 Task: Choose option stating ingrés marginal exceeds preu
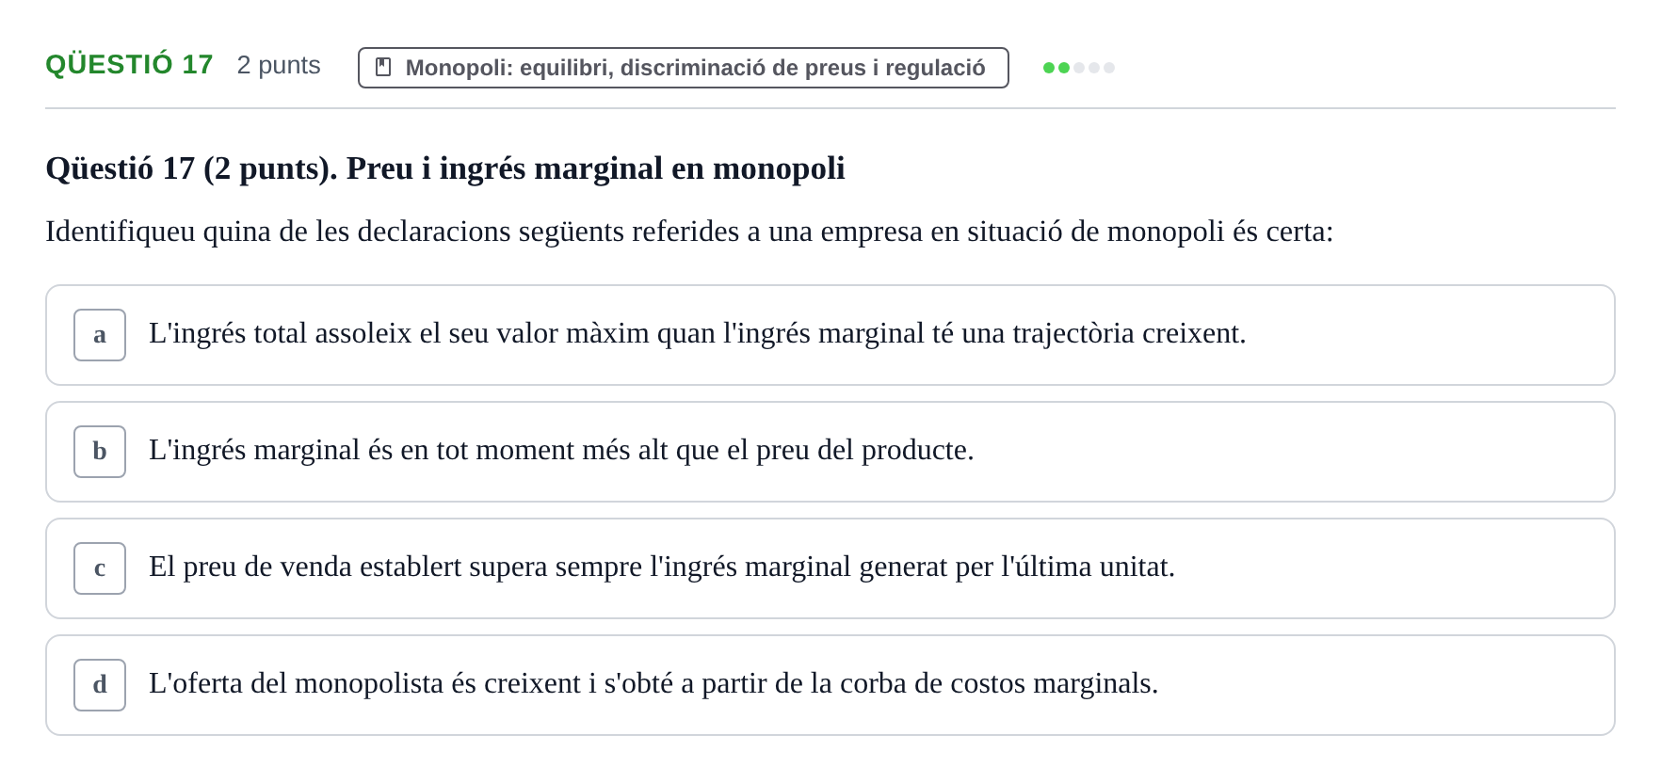pyautogui.click(x=830, y=452)
